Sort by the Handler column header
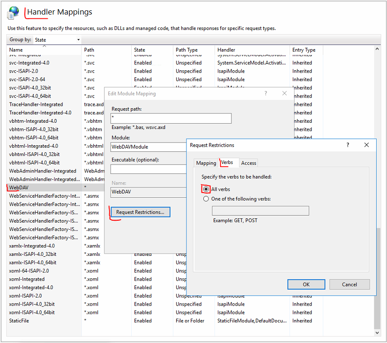The height and width of the screenshot is (343, 387). pos(252,50)
